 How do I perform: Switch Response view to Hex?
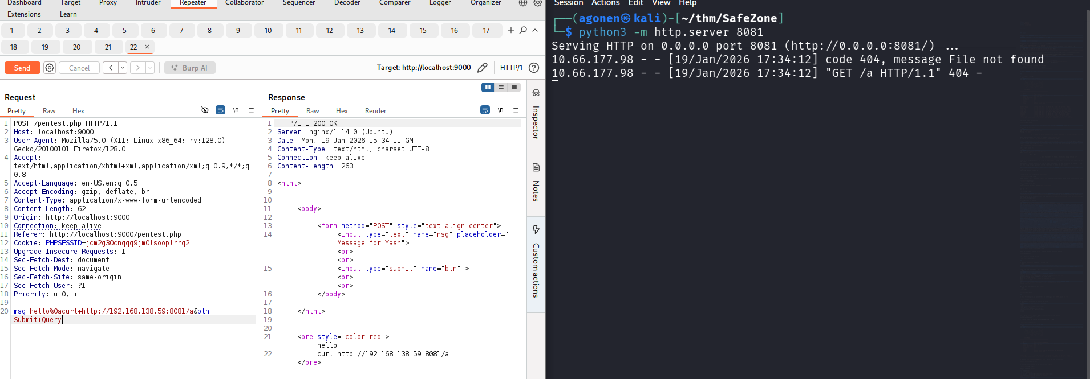pos(342,111)
